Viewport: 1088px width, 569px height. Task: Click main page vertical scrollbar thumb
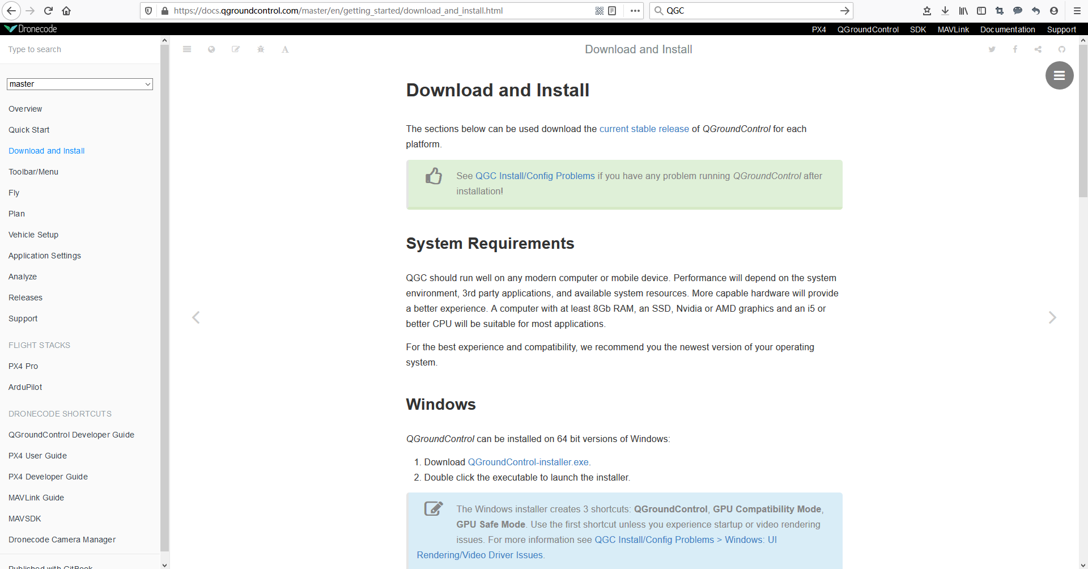[x=1083, y=121]
